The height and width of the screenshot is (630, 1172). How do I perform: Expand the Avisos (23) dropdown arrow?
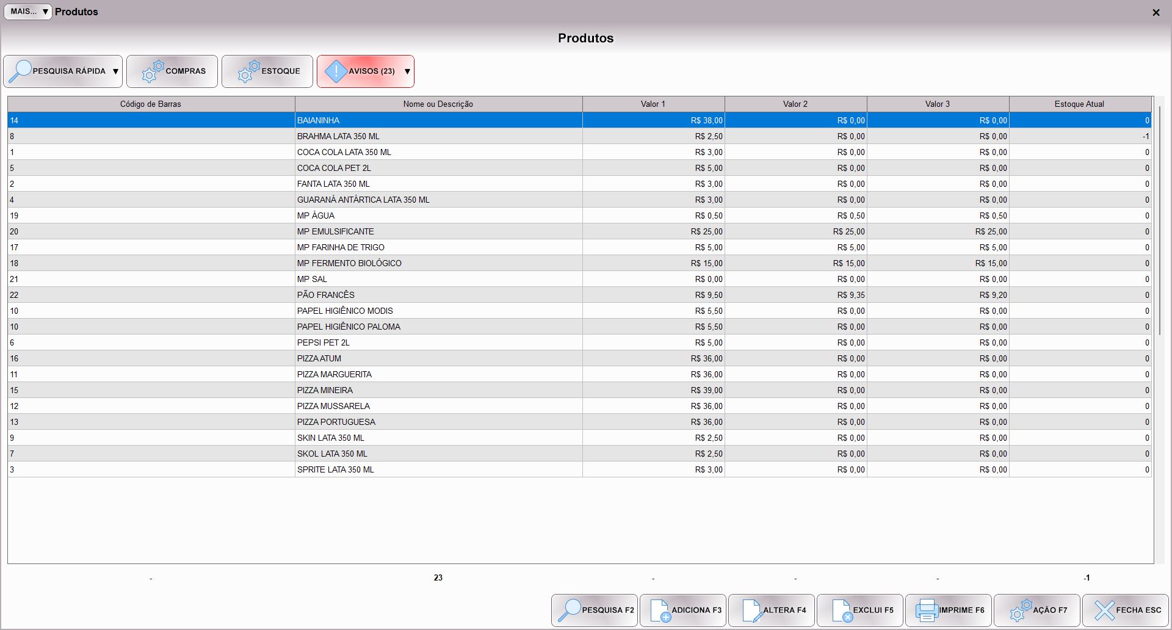[x=407, y=71]
